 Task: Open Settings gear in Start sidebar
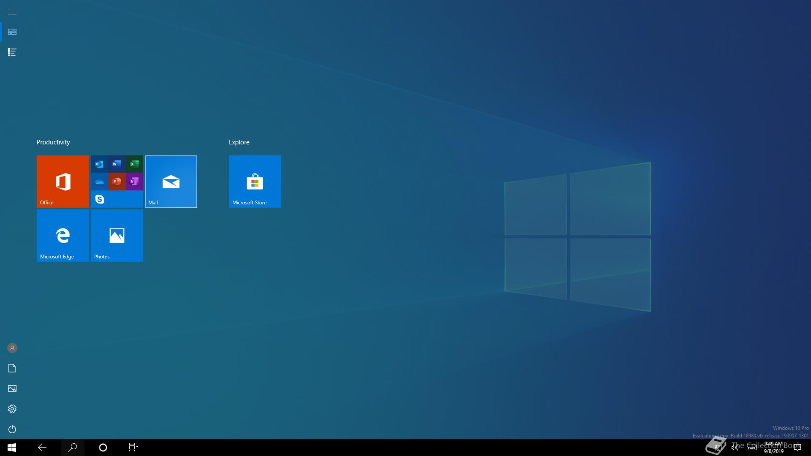tap(12, 409)
